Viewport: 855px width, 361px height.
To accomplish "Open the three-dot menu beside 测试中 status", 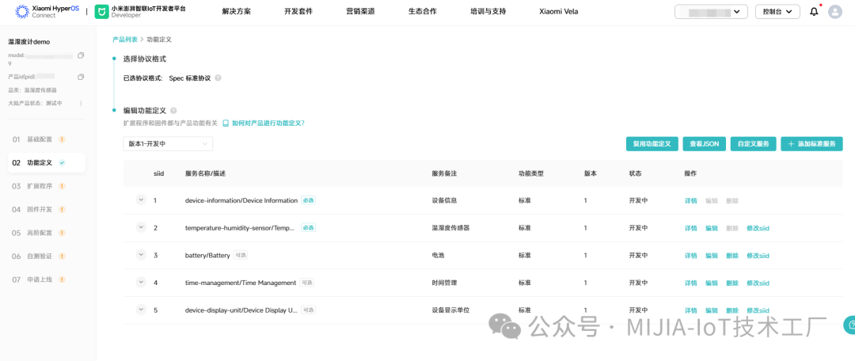I will (x=81, y=103).
